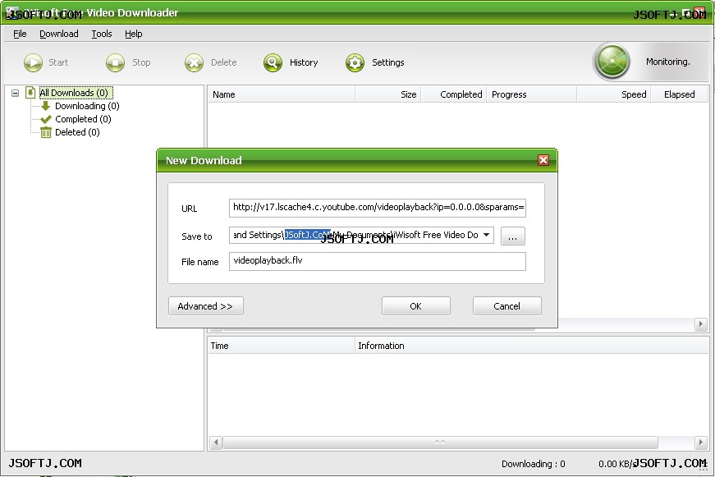Sort list by Size column header

coord(388,94)
